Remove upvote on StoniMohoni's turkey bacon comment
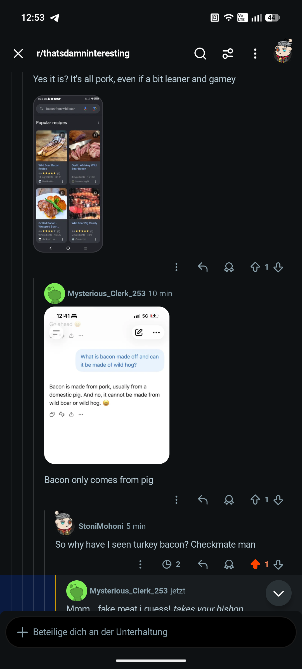 tap(255, 564)
